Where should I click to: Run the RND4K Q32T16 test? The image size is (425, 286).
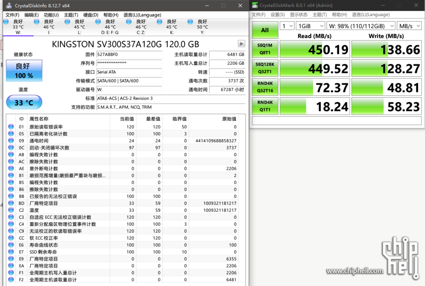[265, 87]
